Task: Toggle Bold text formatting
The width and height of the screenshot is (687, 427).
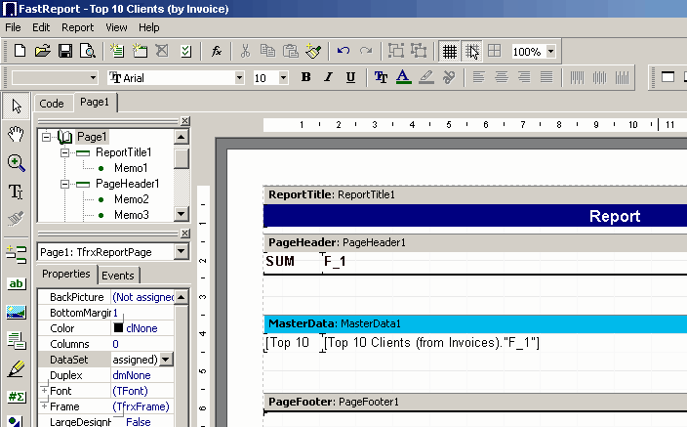Action: [305, 77]
